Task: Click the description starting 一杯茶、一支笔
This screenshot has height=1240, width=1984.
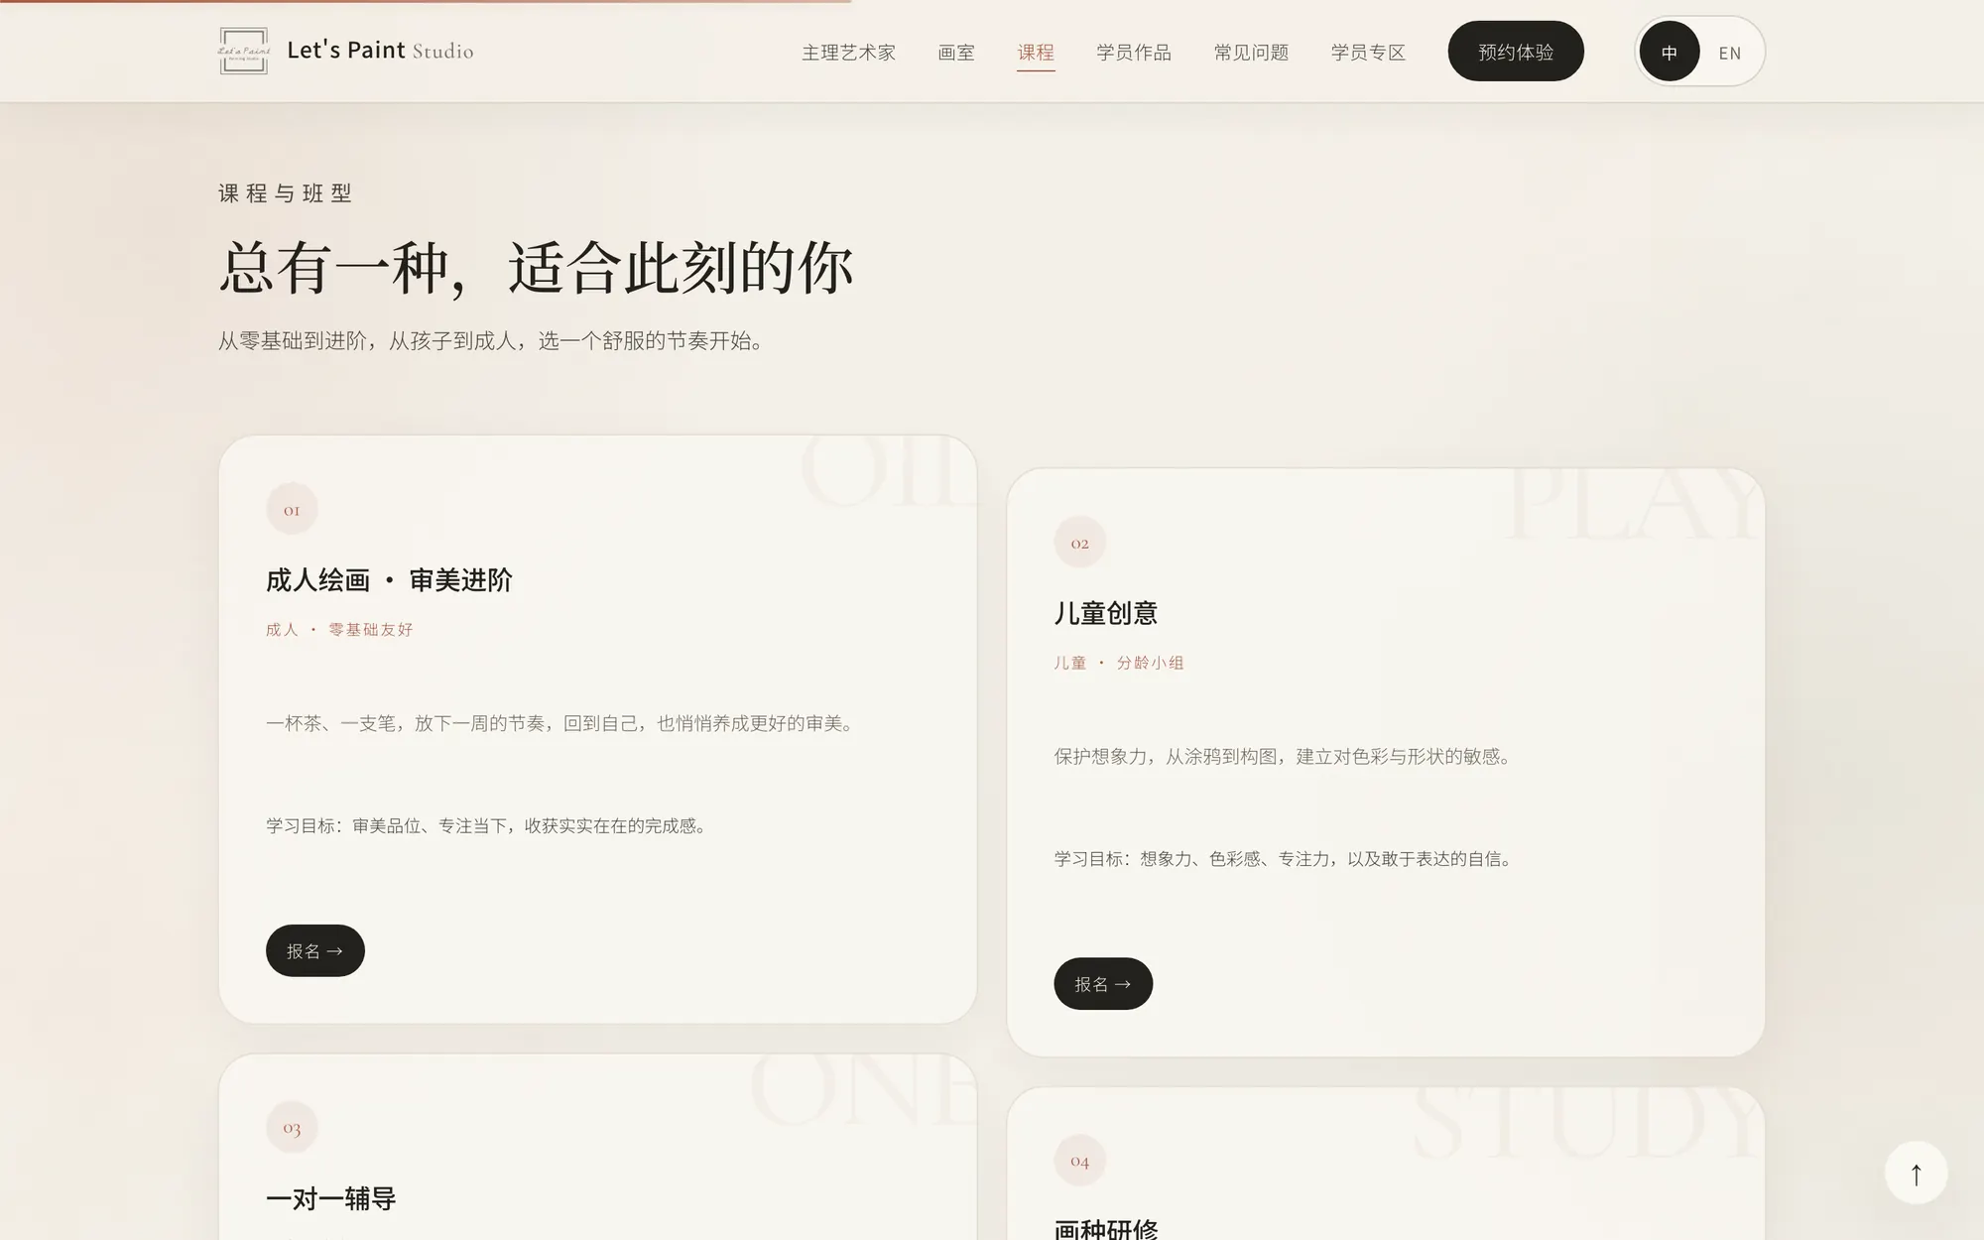Action: pyautogui.click(x=562, y=723)
